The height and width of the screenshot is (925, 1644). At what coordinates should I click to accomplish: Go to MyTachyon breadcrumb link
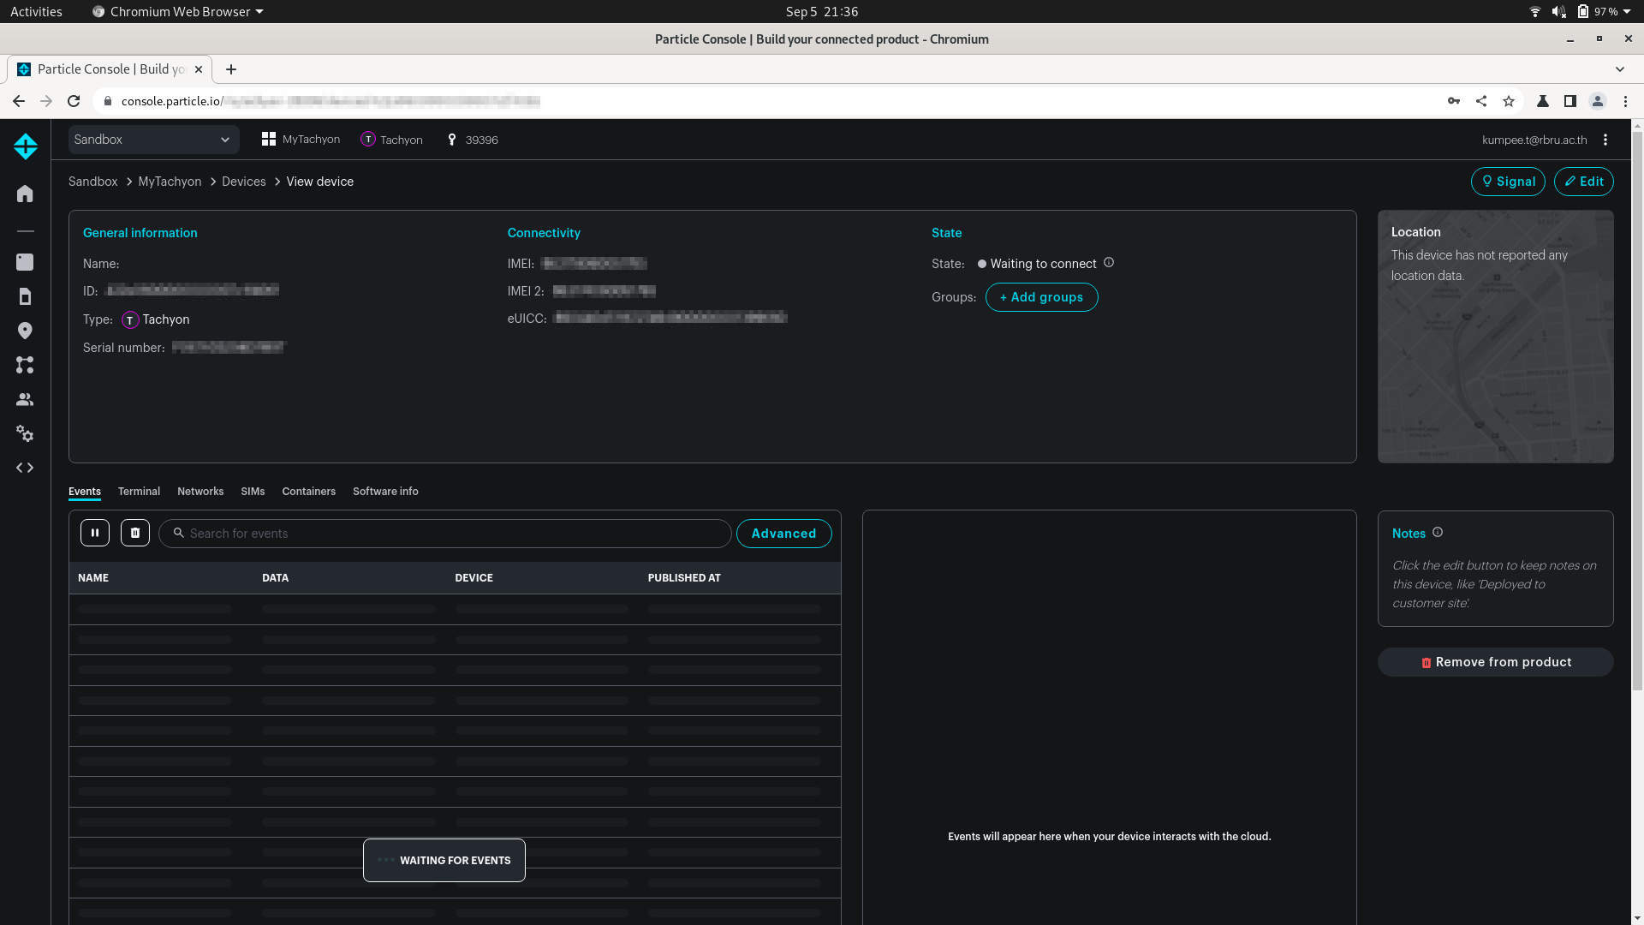[170, 182]
